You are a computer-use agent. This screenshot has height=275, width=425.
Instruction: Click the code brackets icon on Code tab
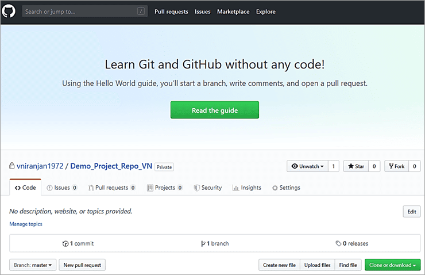[18, 188]
